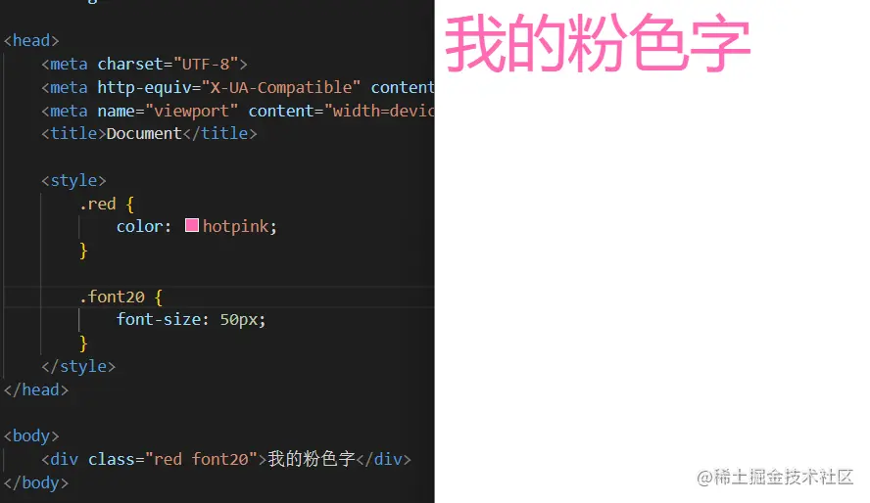This screenshot has width=870, height=503.
Task: Click the viewport name value
Action: (191, 111)
